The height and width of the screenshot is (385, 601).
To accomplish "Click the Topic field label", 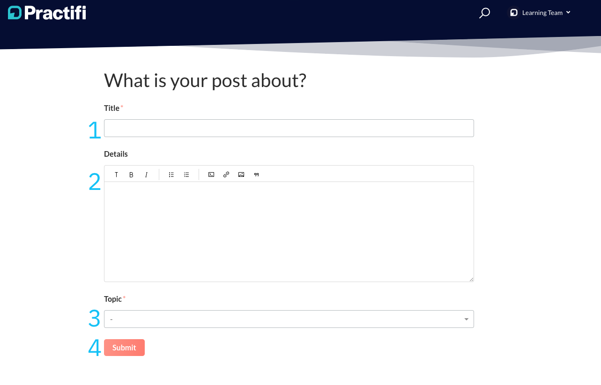I will click(x=113, y=299).
